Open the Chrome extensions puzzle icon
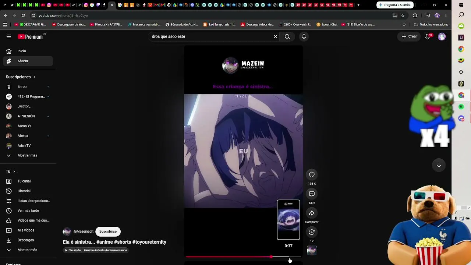471x265 pixels. pos(415,15)
